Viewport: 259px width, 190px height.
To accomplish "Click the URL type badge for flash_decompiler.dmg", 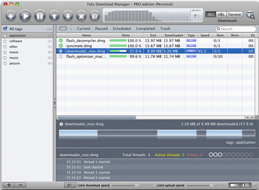I will pyautogui.click(x=191, y=40).
